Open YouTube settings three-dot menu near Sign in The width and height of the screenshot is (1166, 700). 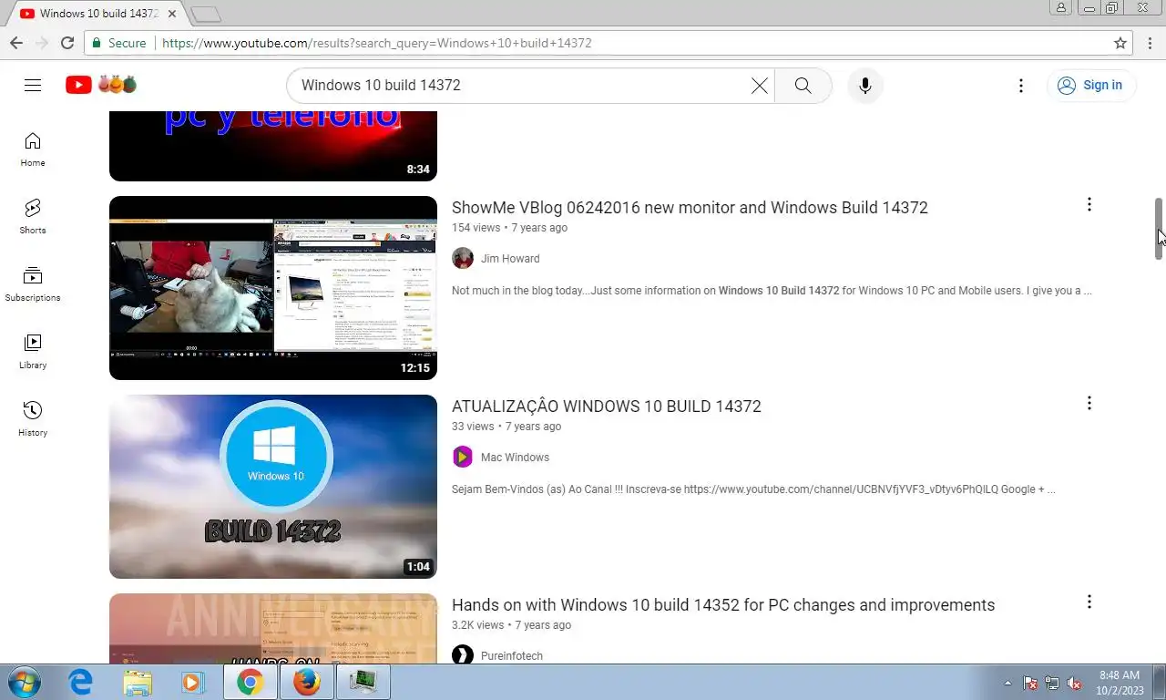pyautogui.click(x=1021, y=85)
